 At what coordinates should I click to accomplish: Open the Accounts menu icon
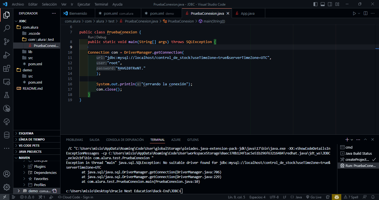click(x=7, y=174)
